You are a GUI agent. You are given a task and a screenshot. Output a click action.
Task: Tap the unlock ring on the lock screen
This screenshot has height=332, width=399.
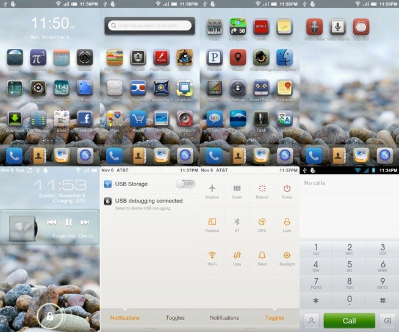49,316
